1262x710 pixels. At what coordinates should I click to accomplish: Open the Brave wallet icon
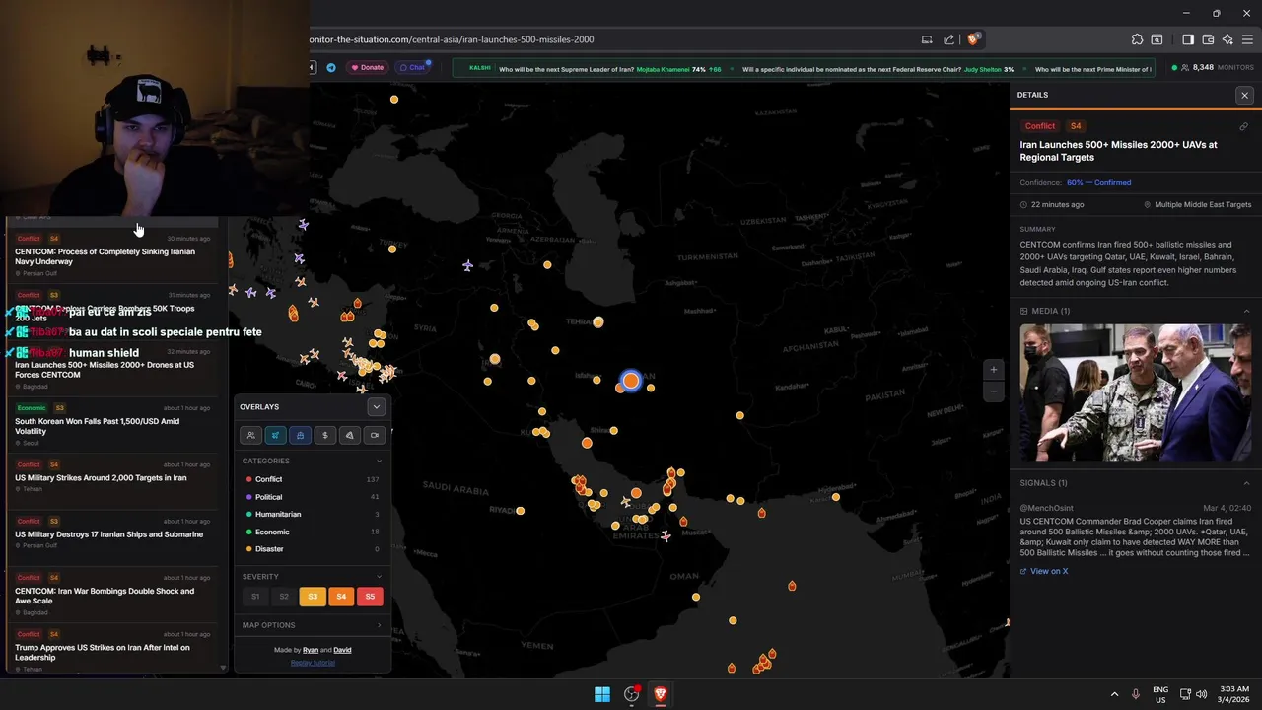point(1208,39)
